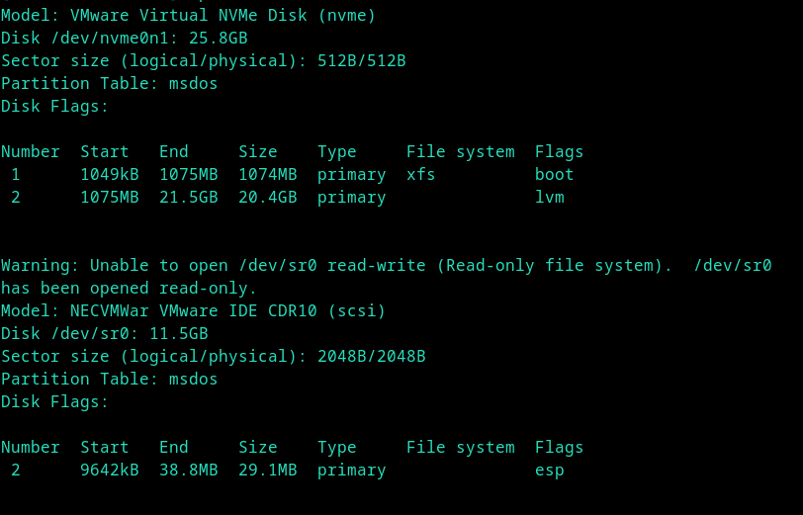The height and width of the screenshot is (515, 803).
Task: Click the 1049kB start value
Action: [104, 175]
